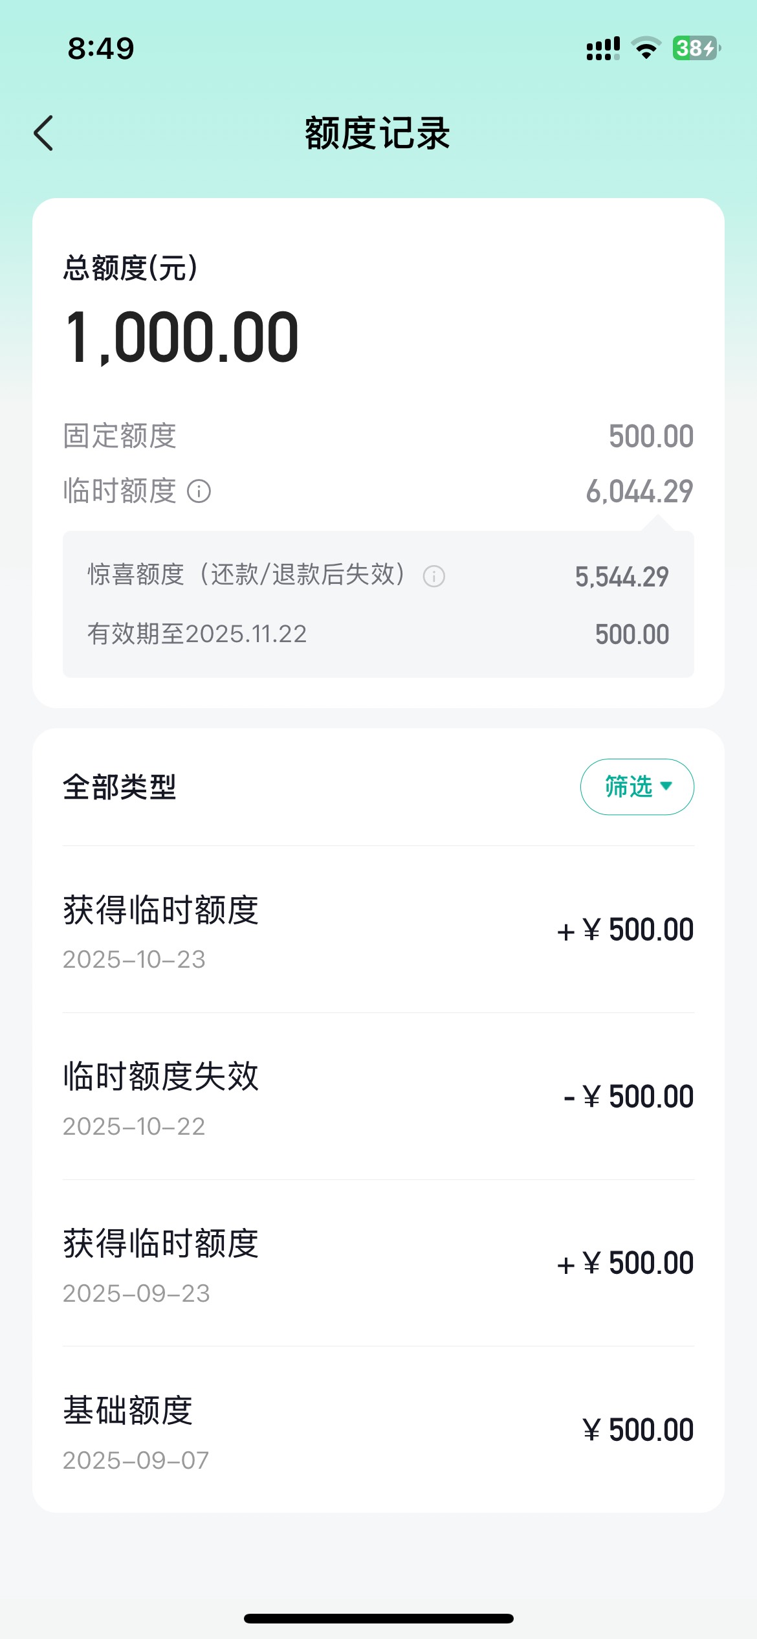Open the 筛选 filter dropdown
The width and height of the screenshot is (757, 1639).
(x=637, y=786)
